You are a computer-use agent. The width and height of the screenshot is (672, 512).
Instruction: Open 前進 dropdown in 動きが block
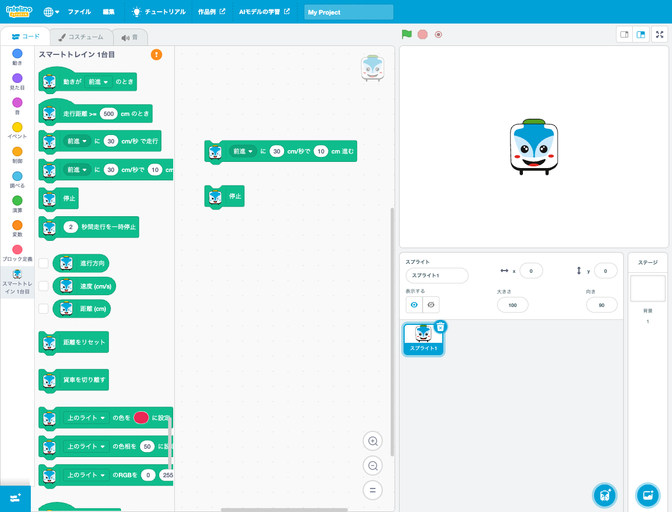coord(98,82)
